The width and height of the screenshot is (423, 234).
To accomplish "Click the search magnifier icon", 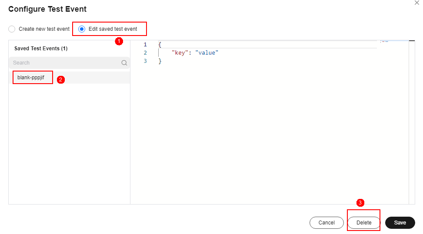I will tap(124, 63).
